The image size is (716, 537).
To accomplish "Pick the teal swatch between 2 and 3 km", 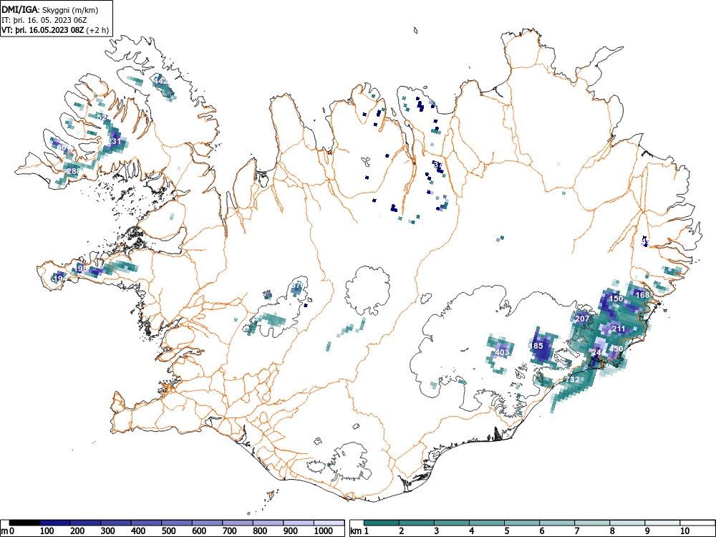I will [x=417, y=523].
